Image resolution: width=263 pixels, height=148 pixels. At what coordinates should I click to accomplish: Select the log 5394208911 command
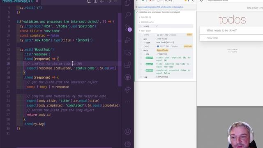click(x=166, y=77)
